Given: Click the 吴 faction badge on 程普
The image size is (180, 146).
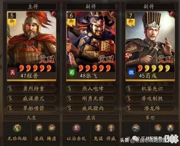Looking at the screenshot, I should pyautogui.click(x=12, y=73).
